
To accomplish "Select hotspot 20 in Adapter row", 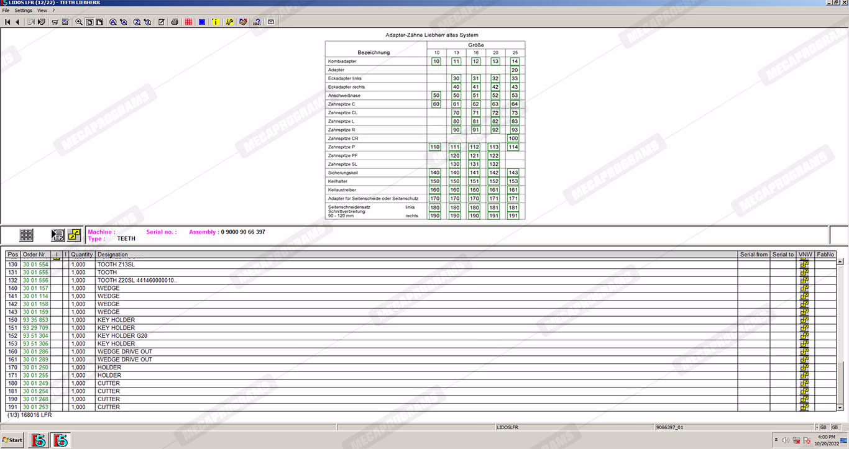I will (514, 70).
